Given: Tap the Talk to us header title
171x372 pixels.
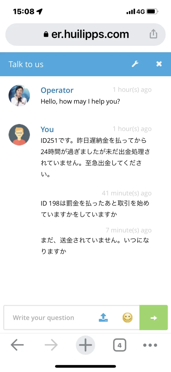Looking at the screenshot, I should (x=26, y=64).
